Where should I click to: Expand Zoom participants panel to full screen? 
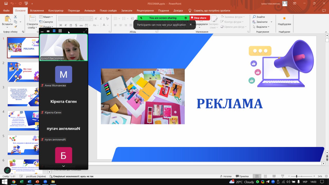pyautogui.click(x=85, y=31)
